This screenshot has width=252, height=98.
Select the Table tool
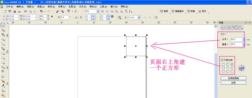pos(3,76)
